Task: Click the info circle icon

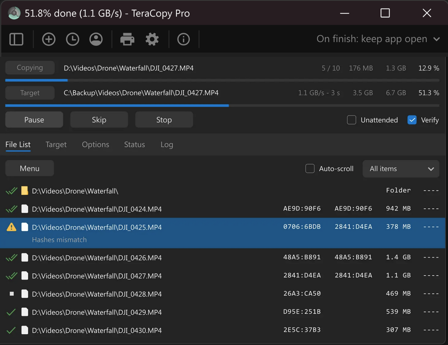Action: pyautogui.click(x=184, y=39)
